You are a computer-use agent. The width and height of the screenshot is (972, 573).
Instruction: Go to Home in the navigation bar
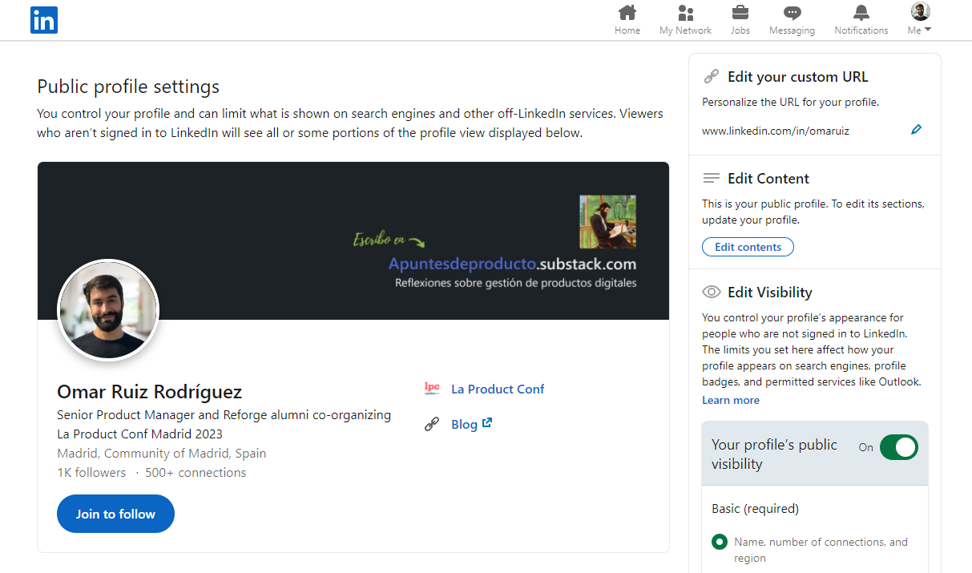pos(627,20)
